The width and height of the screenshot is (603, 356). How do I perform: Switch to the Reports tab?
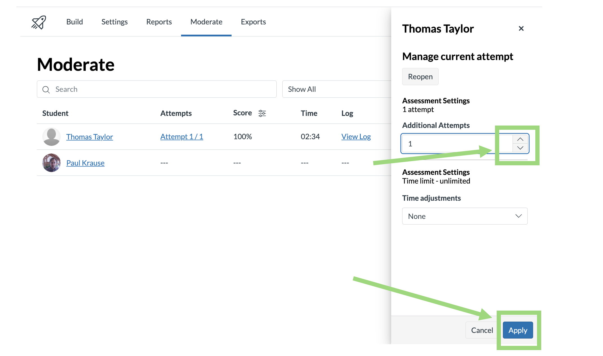tap(159, 22)
